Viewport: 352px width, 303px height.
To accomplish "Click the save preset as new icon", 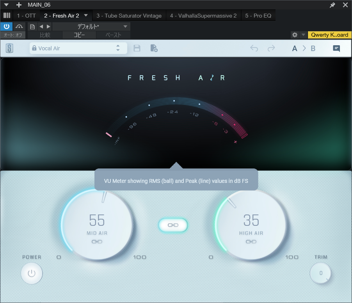I will pyautogui.click(x=154, y=48).
